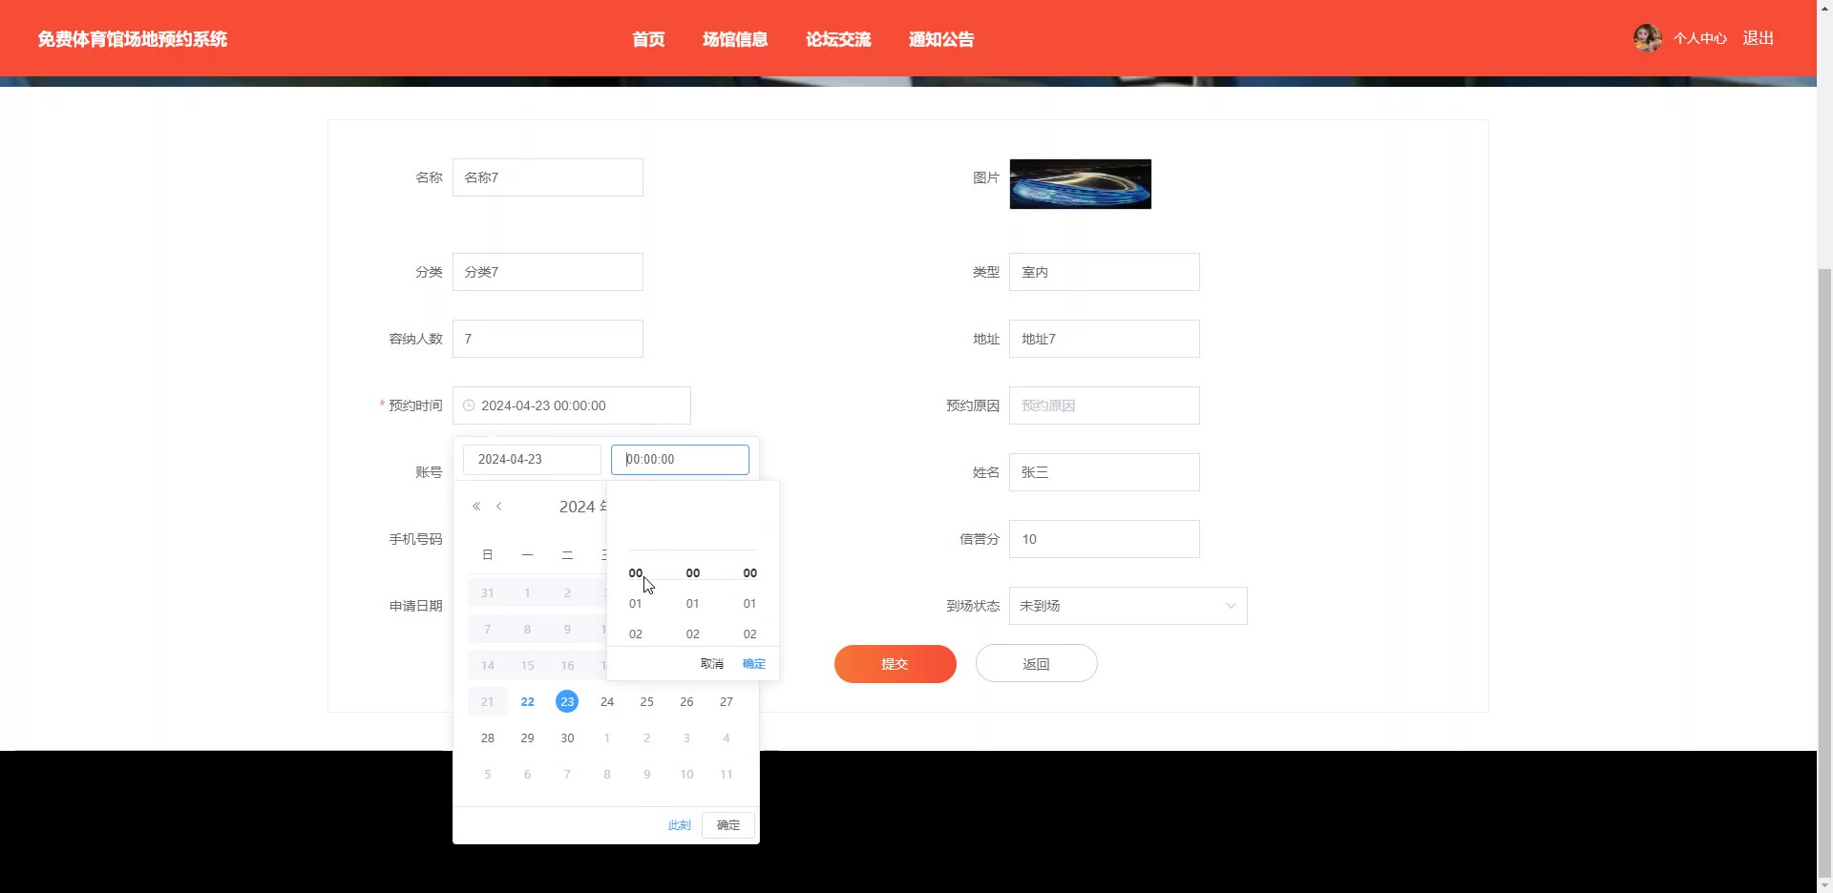
Task: Open 场馆信息 menu
Action: [735, 39]
